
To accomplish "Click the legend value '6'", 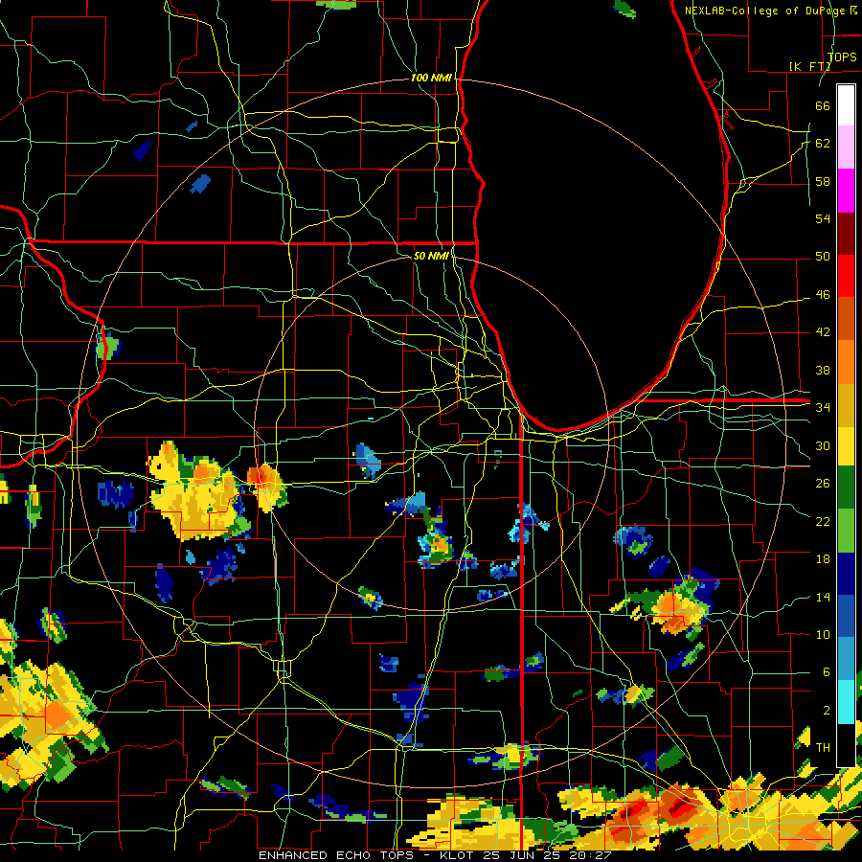I will (826, 671).
